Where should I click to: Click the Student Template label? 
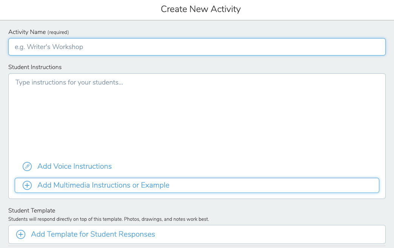point(32,211)
